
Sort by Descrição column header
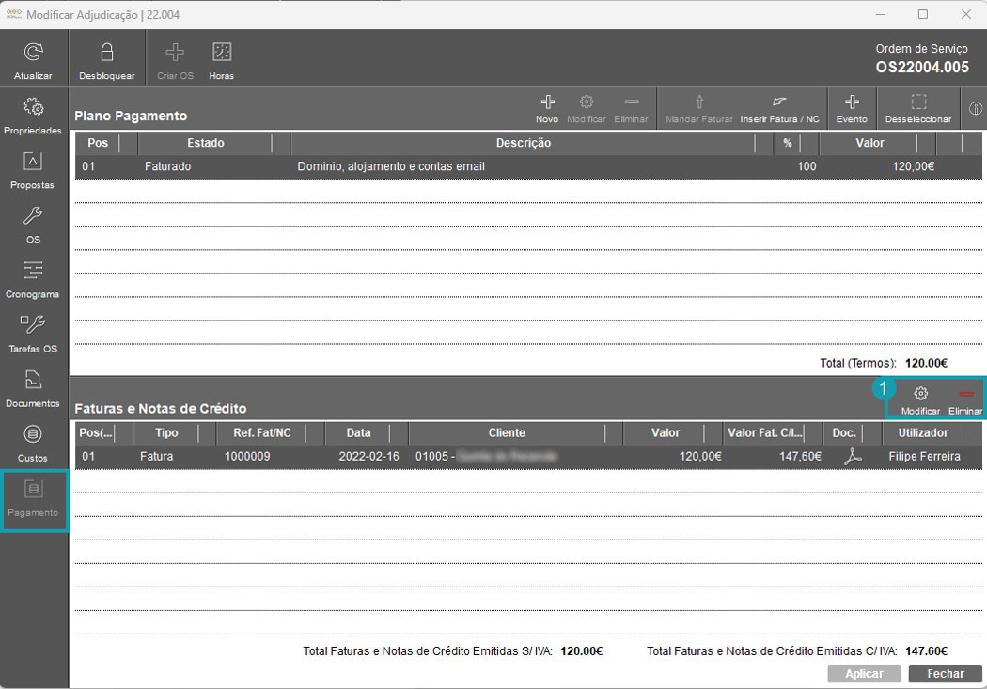pos(523,143)
